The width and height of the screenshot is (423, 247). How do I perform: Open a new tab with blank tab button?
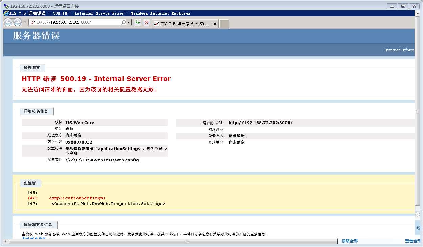(224, 23)
